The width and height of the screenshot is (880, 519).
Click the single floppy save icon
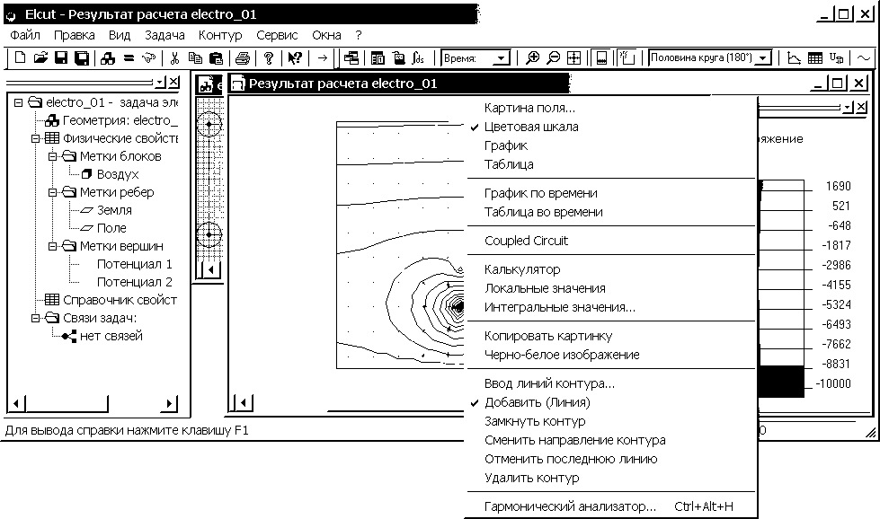(x=61, y=57)
